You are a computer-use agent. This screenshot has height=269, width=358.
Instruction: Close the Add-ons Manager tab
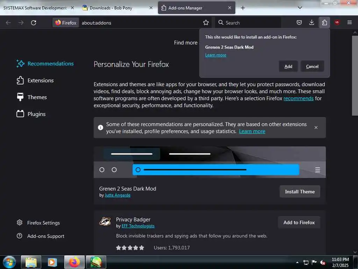click(x=230, y=8)
